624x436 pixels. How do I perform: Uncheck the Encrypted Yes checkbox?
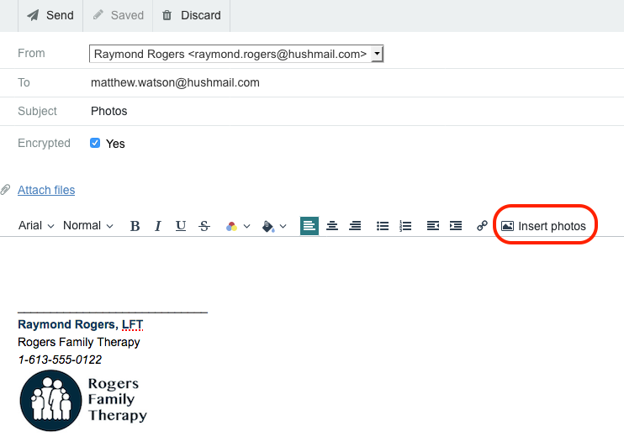95,143
